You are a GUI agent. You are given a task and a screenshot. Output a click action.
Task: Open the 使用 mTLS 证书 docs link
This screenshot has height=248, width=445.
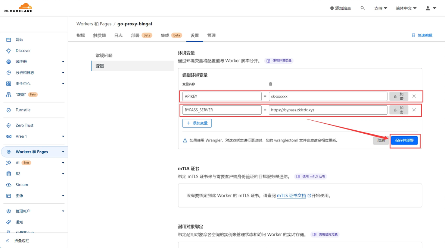(x=311, y=177)
